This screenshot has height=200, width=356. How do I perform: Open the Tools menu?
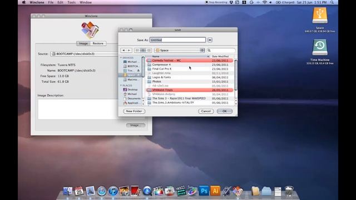(x=72, y=2)
